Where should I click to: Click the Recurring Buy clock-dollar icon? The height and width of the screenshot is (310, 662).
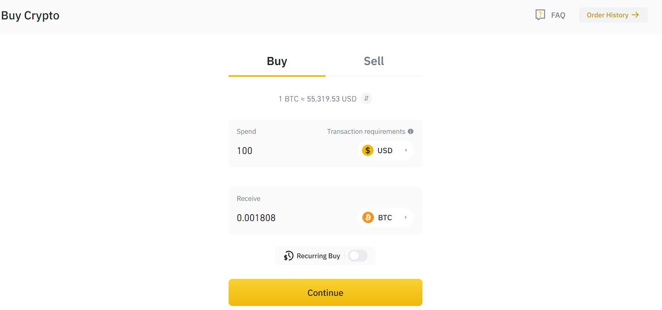[288, 256]
